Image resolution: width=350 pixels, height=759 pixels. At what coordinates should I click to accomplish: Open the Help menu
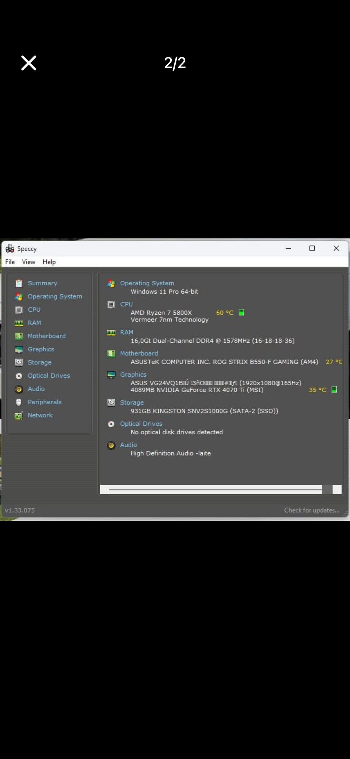(49, 262)
